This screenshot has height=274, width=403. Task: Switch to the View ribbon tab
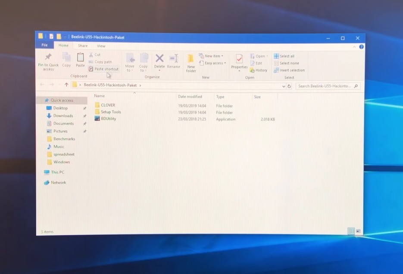(101, 46)
